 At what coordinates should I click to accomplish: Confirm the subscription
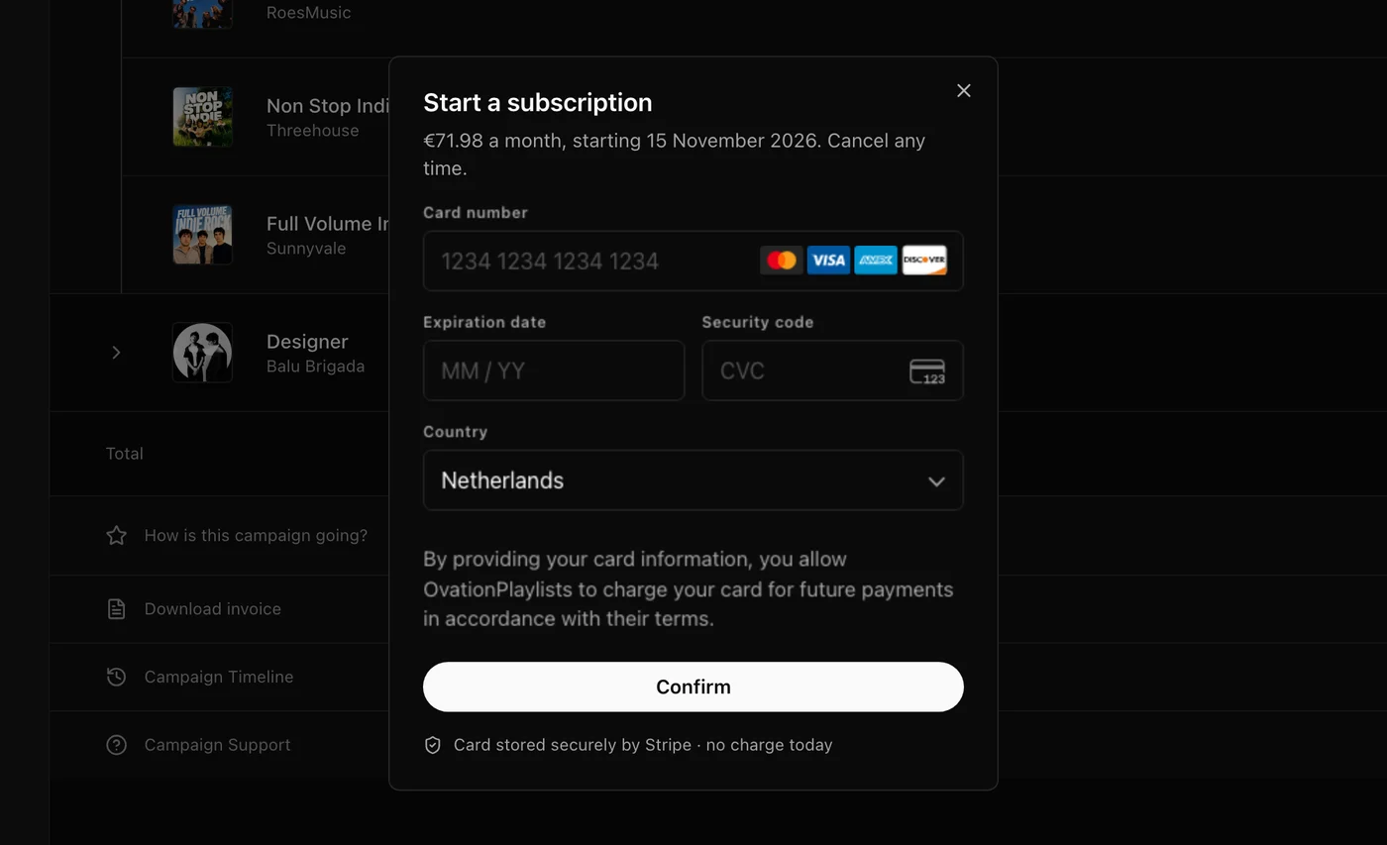pos(693,687)
